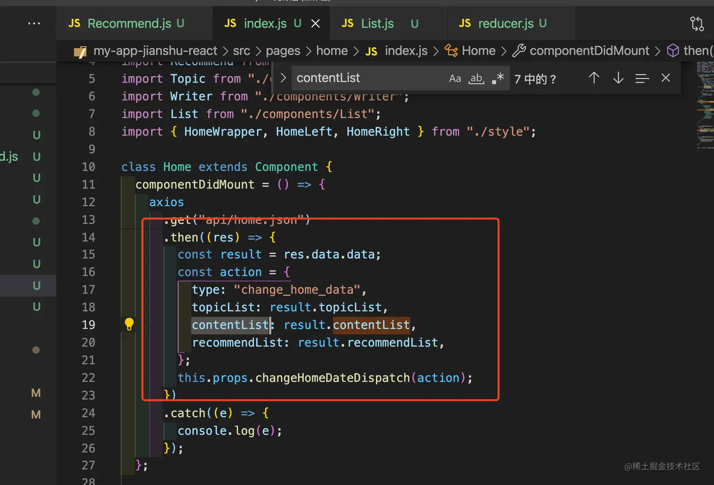Click the selected contentList key on line 19
The image size is (714, 485).
tap(230, 325)
